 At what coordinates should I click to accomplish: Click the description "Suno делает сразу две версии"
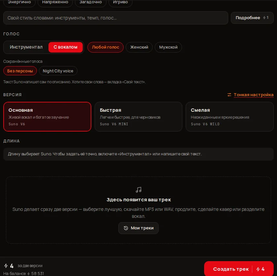[138, 213]
